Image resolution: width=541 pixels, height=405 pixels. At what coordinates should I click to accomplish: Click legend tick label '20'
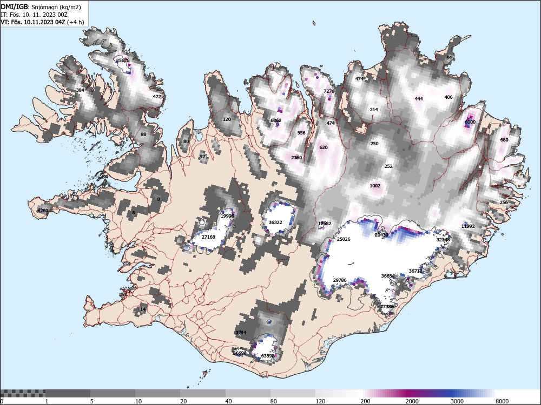(x=183, y=401)
